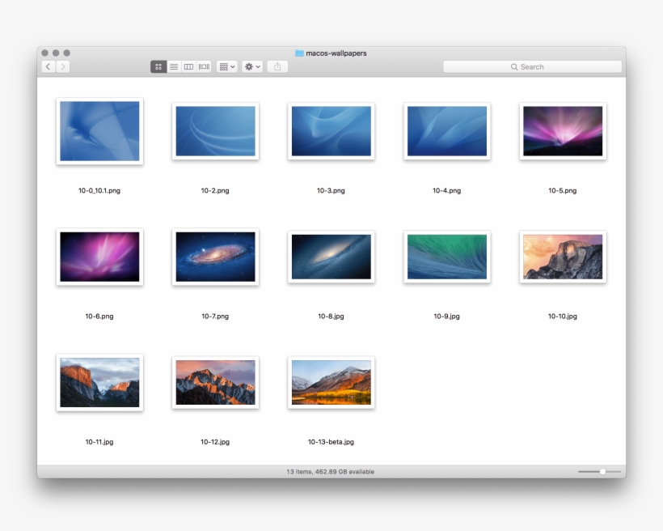This screenshot has height=531, width=663.
Task: Click the file name 10-13-beta.jpg
Action: pos(331,442)
